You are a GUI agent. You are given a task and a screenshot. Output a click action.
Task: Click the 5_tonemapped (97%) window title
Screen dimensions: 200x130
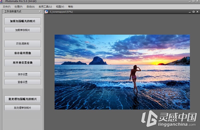pos(61,12)
